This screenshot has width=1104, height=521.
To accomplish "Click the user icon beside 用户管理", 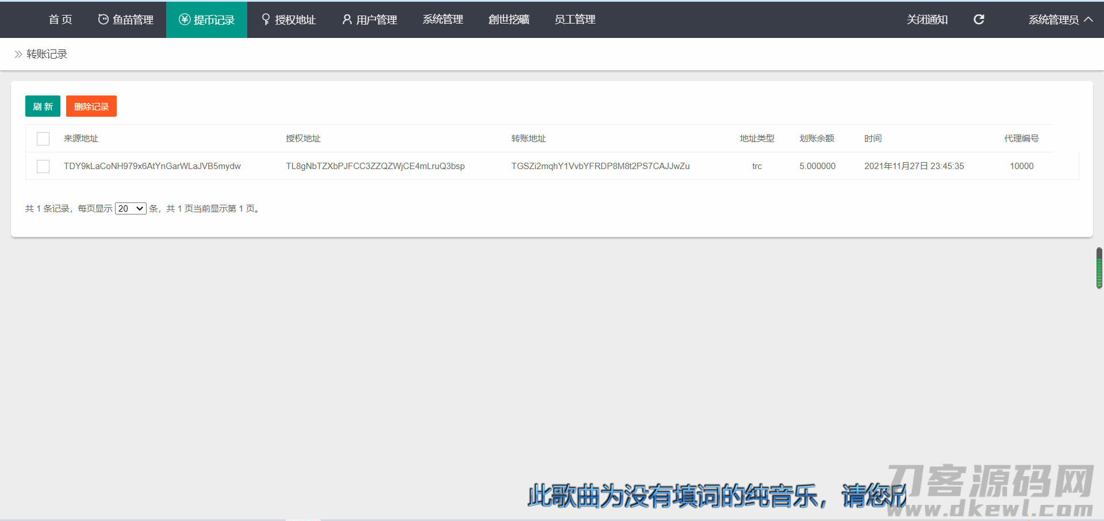I will pyautogui.click(x=347, y=20).
